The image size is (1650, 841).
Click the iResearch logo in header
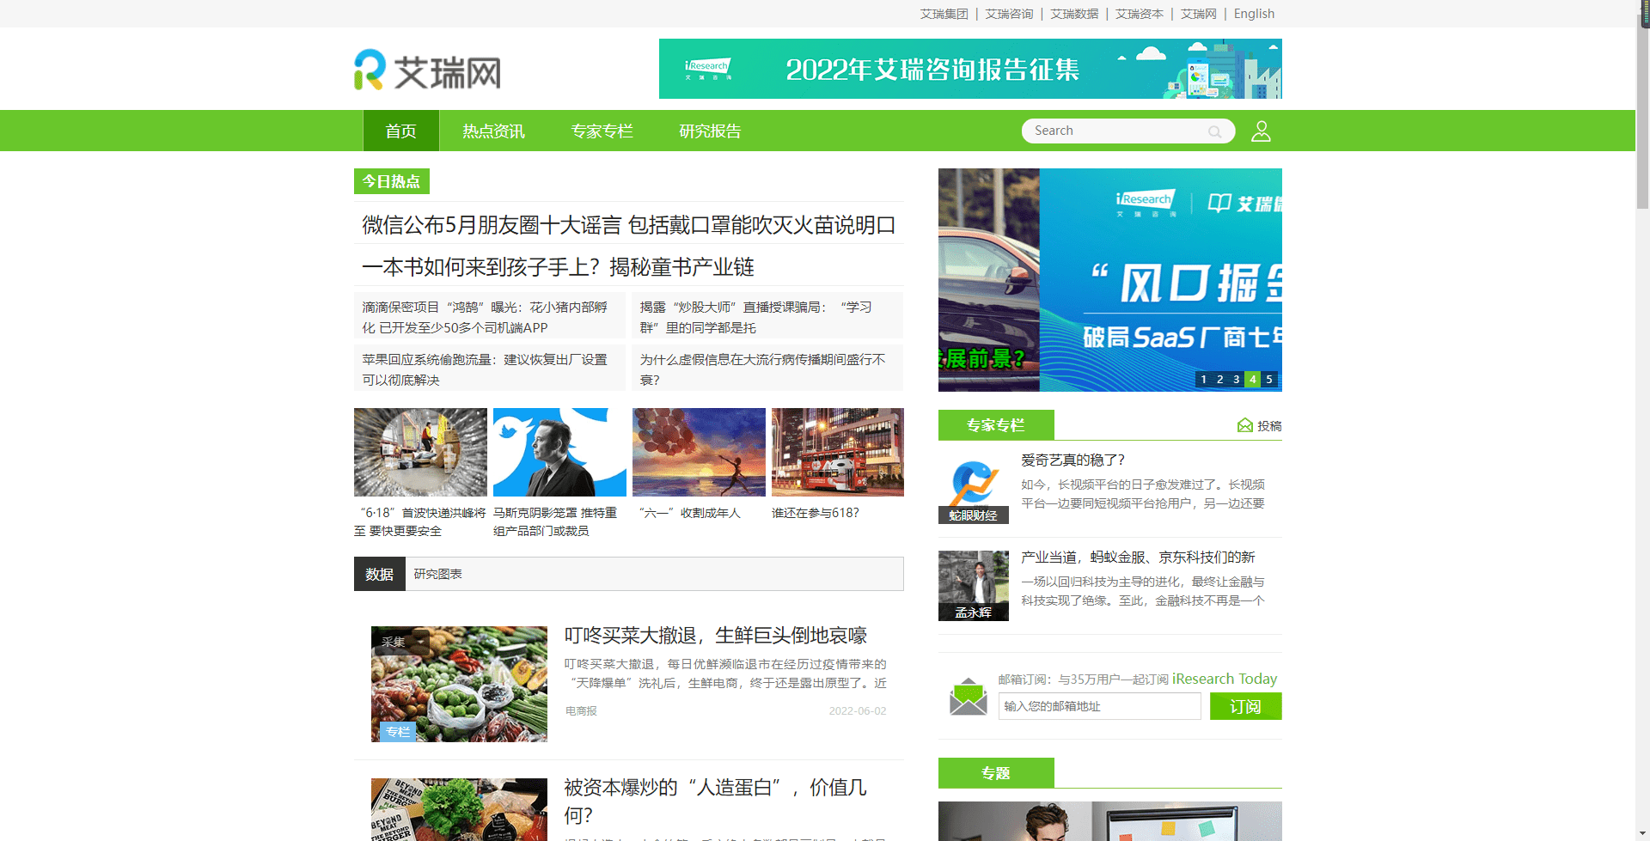click(427, 70)
